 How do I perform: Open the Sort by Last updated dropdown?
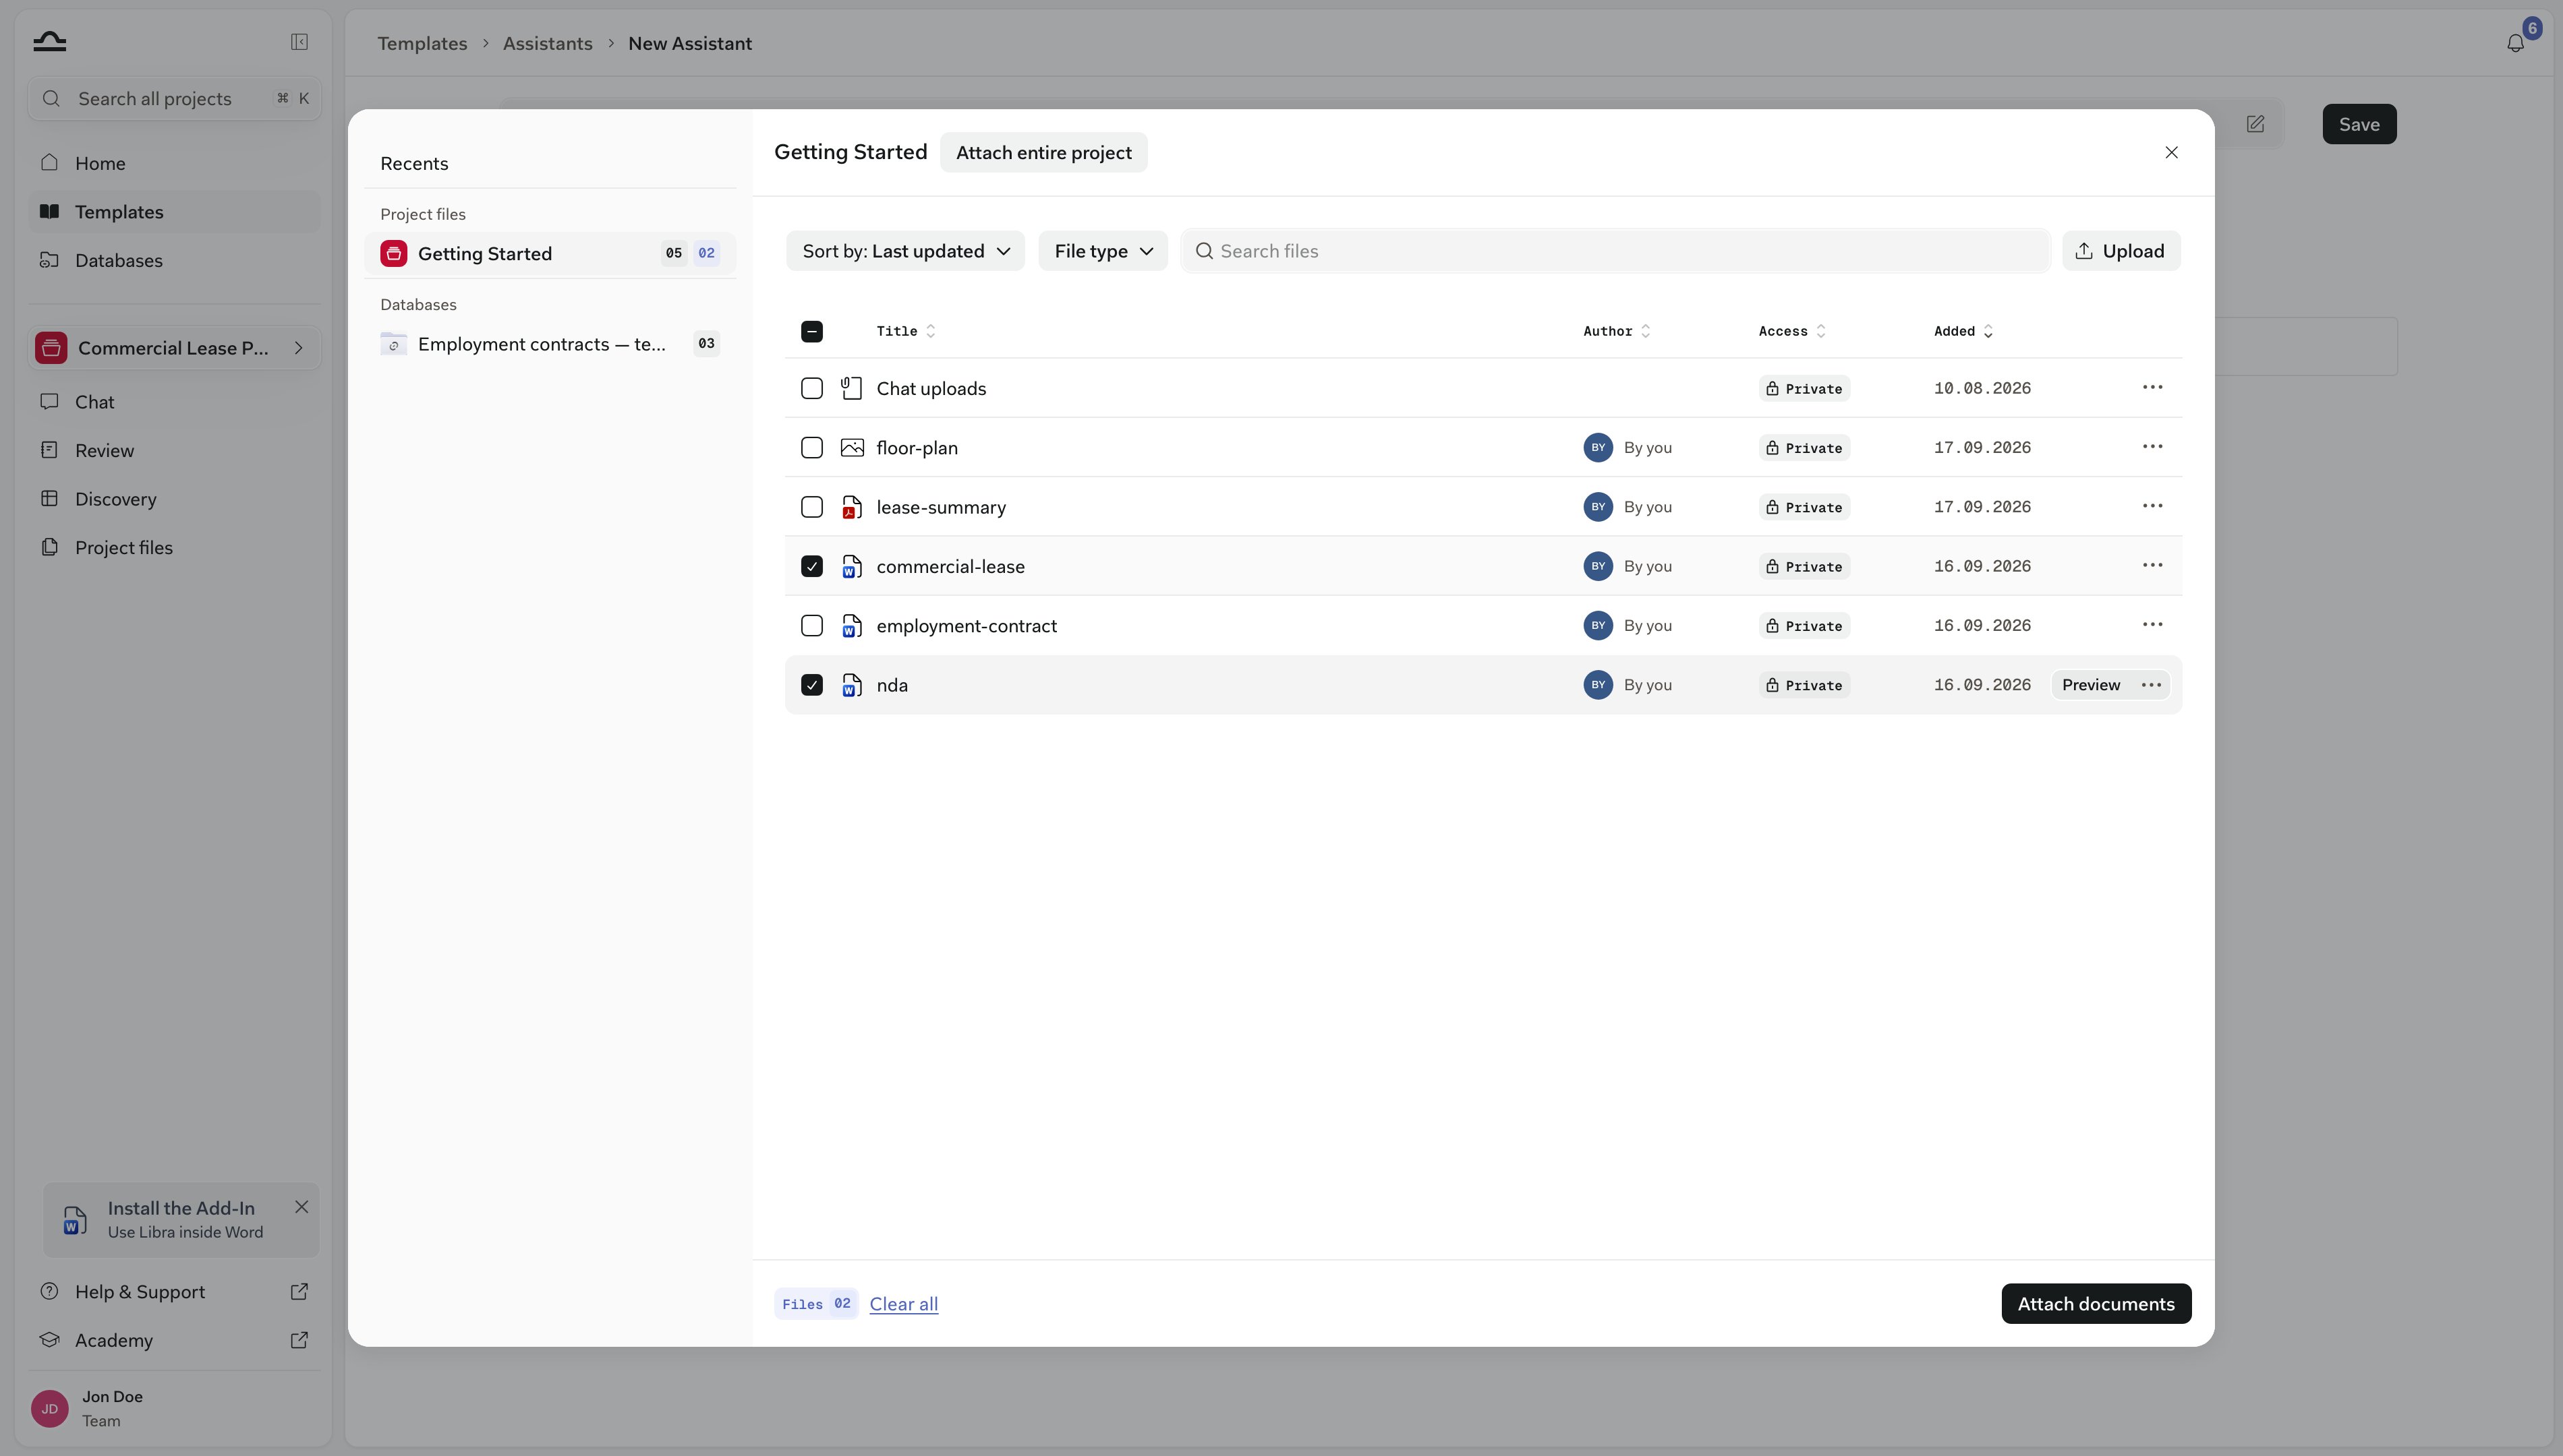905,251
